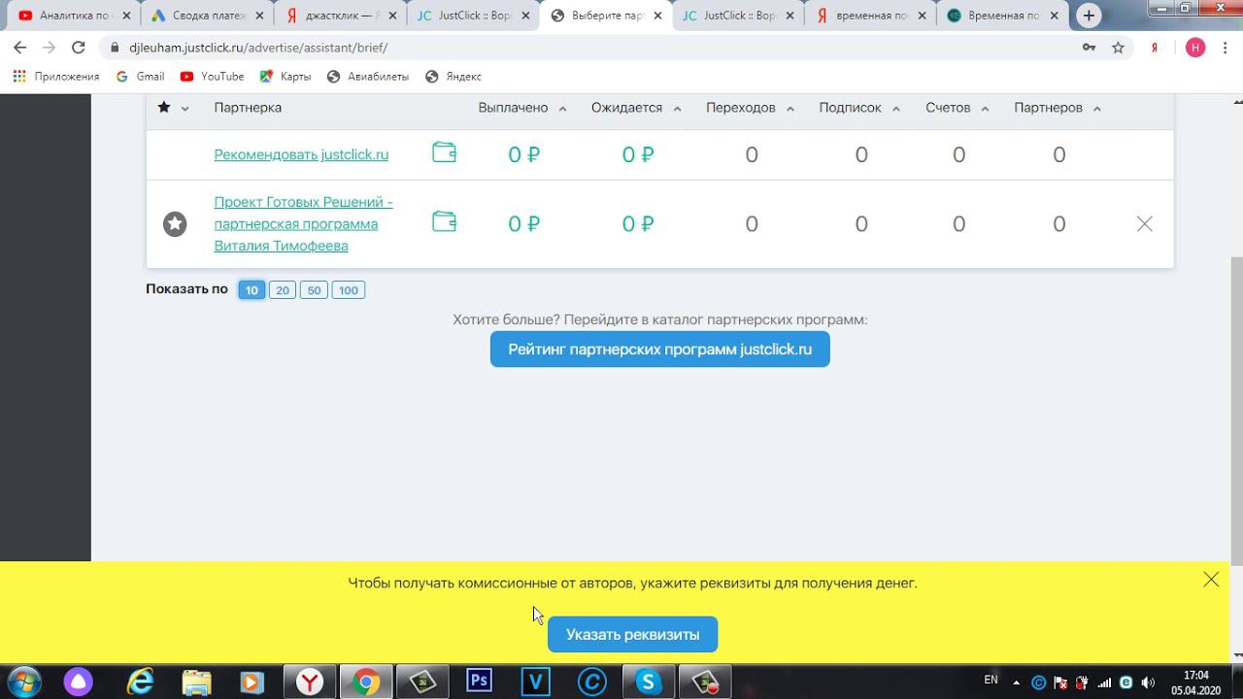This screenshot has width=1243, height=699.
Task: Open YouTube bookmark
Action: 212,77
